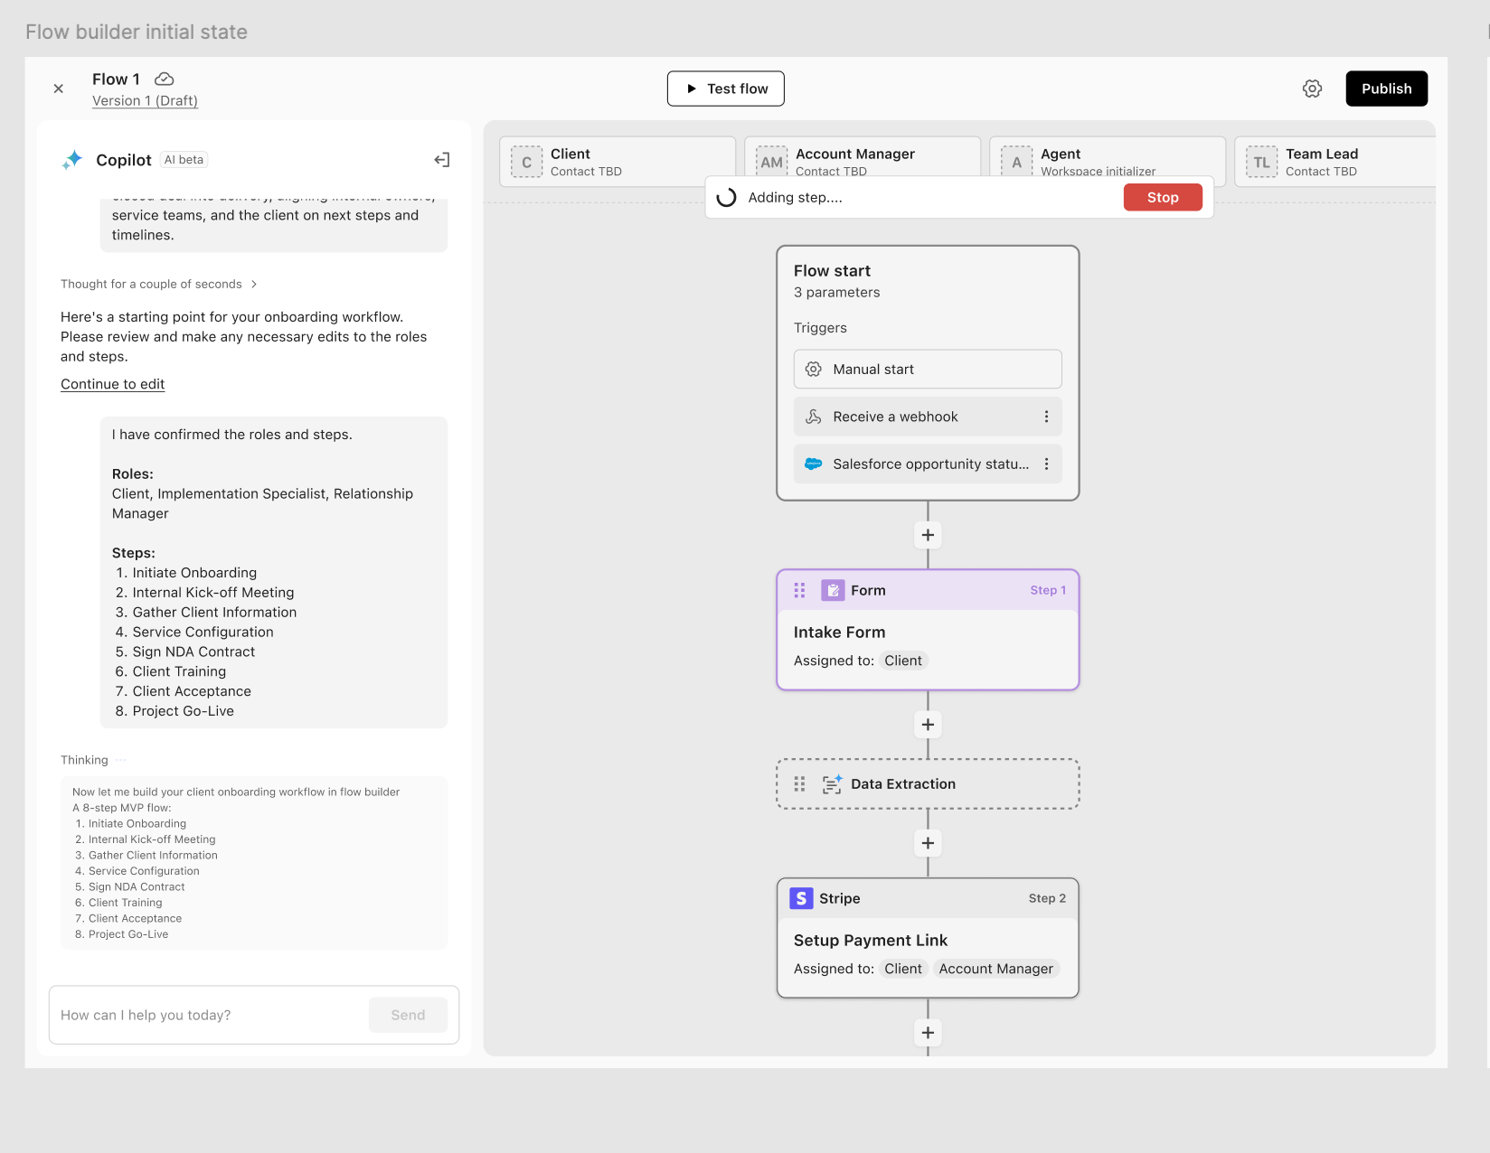Select the Agent role card
1490x1153 pixels.
(x=1108, y=156)
